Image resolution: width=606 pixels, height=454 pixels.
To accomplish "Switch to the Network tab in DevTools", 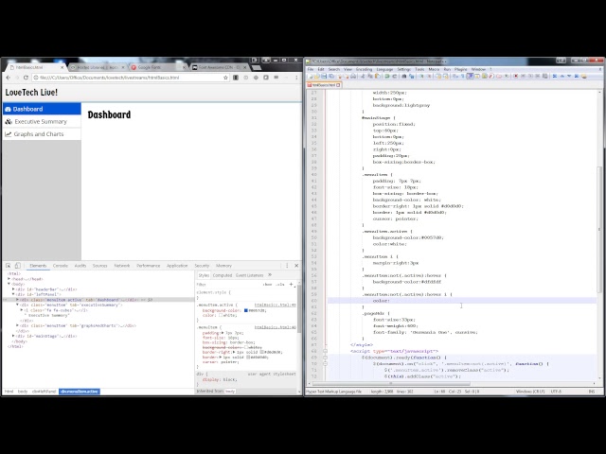I will (122, 266).
